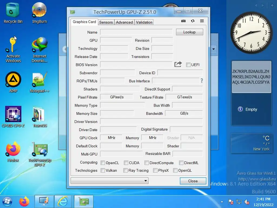This screenshot has width=277, height=208.
Task: Click the New York weather gadget
Action: [252, 143]
